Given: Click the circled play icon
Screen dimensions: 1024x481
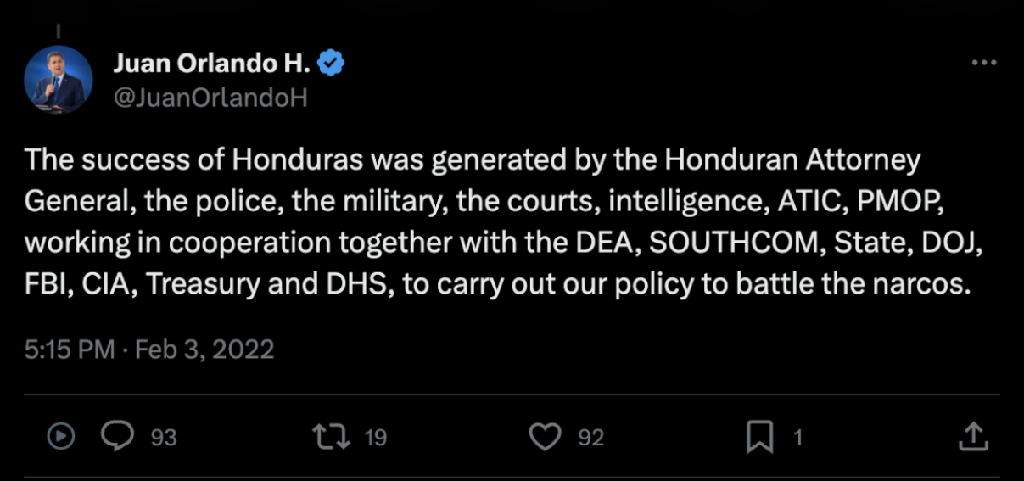Looking at the screenshot, I should click(60, 436).
